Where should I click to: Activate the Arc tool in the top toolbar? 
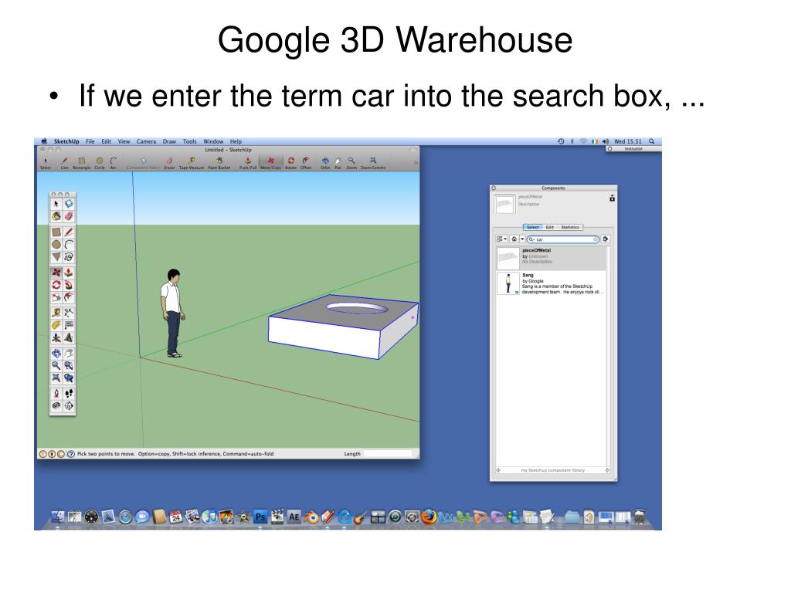[x=113, y=163]
